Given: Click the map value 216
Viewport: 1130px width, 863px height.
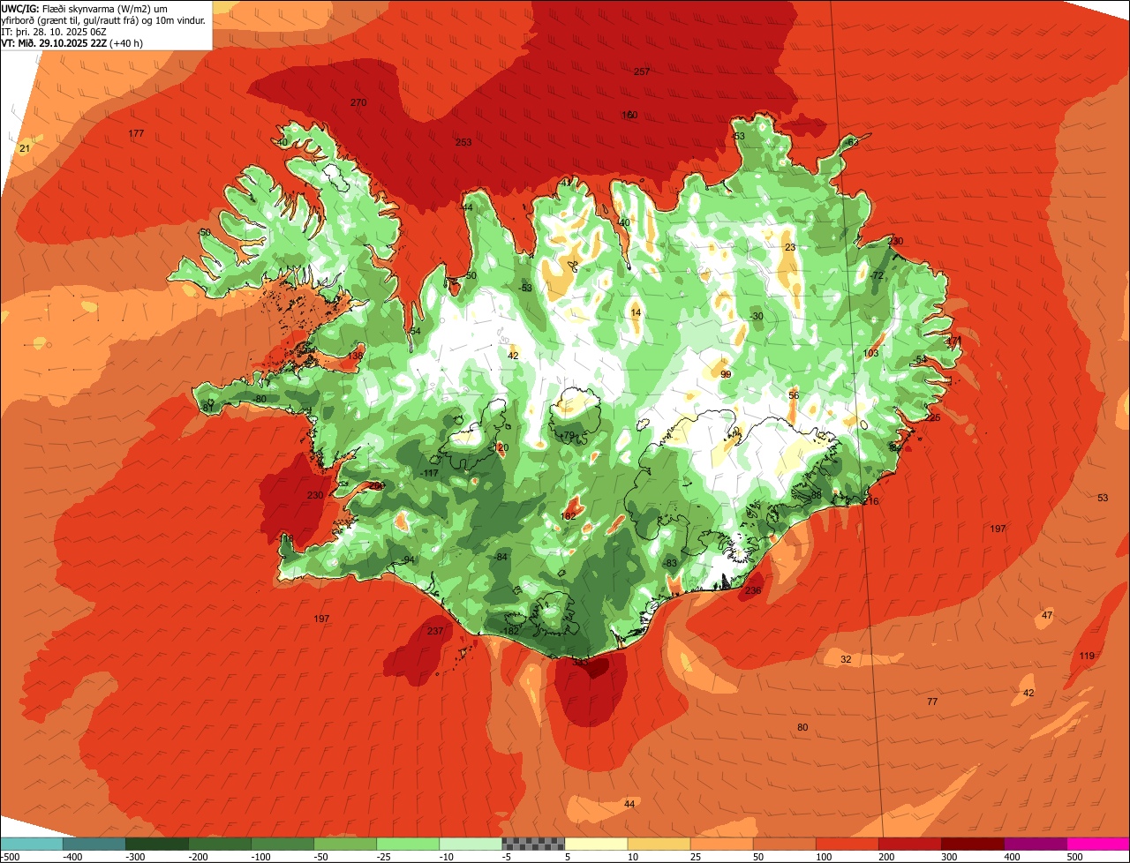Looking at the screenshot, I should 871,501.
